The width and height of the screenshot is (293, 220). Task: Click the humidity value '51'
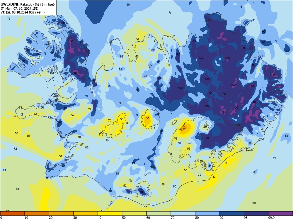61,156
